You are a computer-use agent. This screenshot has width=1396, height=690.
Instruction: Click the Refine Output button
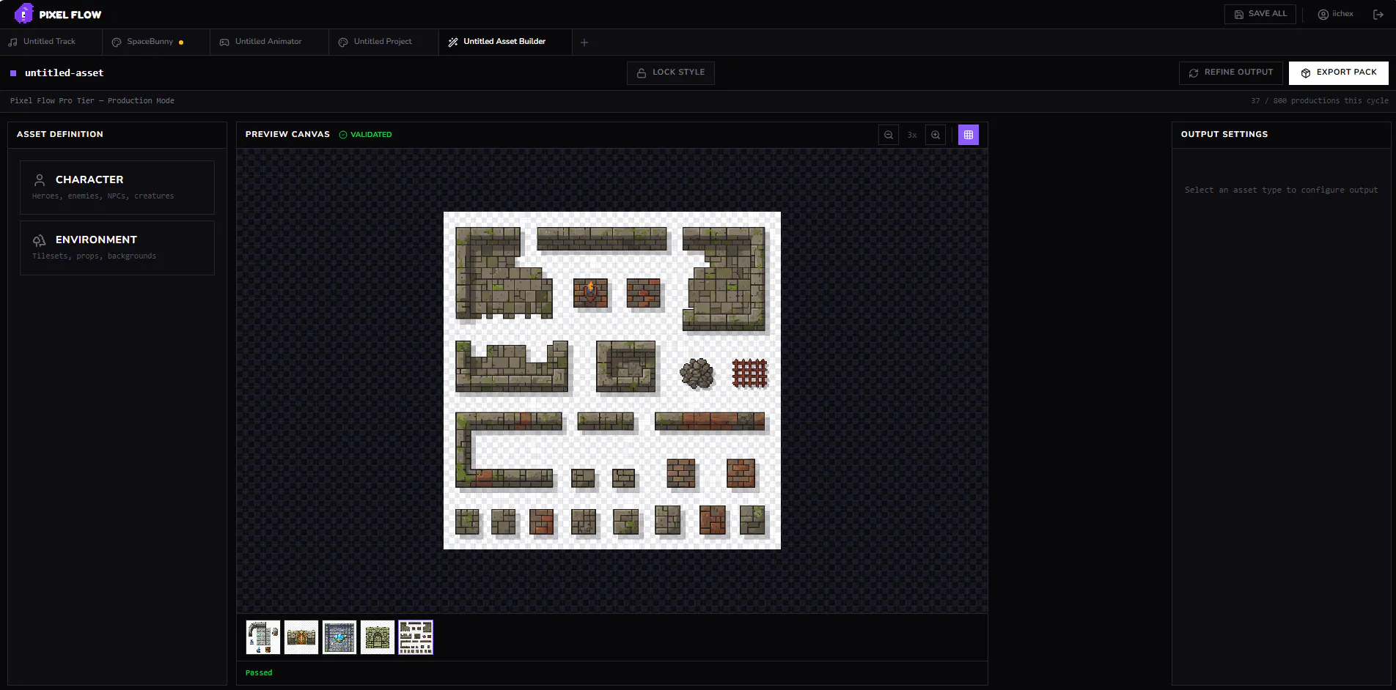click(x=1230, y=73)
